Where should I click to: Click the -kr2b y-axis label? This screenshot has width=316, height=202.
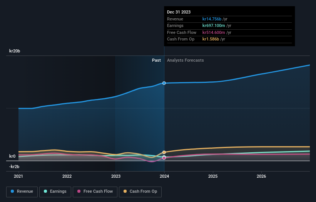tap(14, 167)
